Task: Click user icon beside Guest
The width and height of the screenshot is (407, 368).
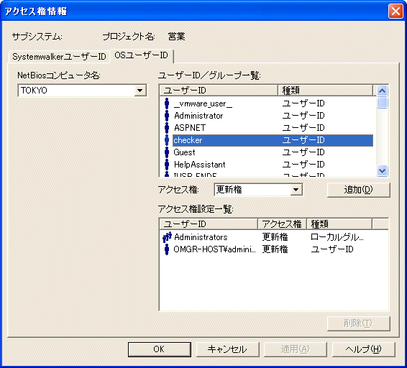Action: 167,152
